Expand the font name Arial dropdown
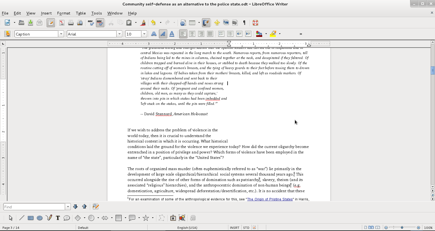Viewport: 435px width, 231px height. pos(119,34)
